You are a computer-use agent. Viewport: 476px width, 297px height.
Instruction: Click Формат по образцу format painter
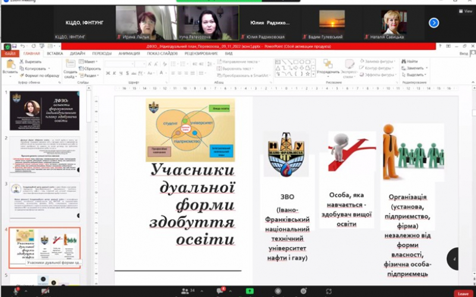tap(39, 75)
